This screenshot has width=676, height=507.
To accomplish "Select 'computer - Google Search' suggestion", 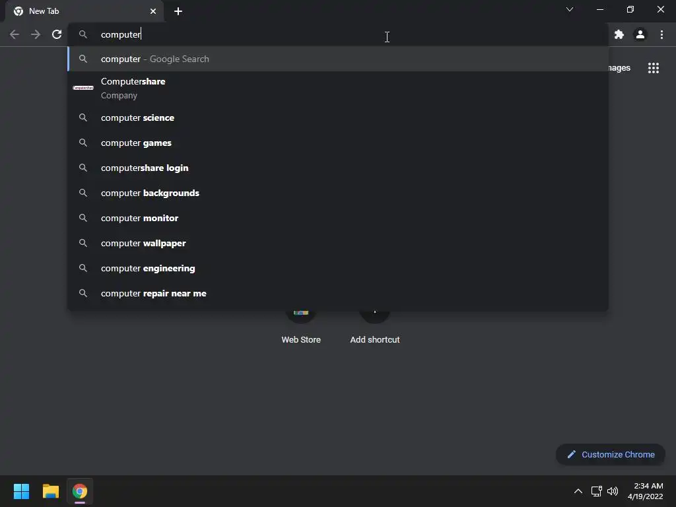I will point(338,59).
